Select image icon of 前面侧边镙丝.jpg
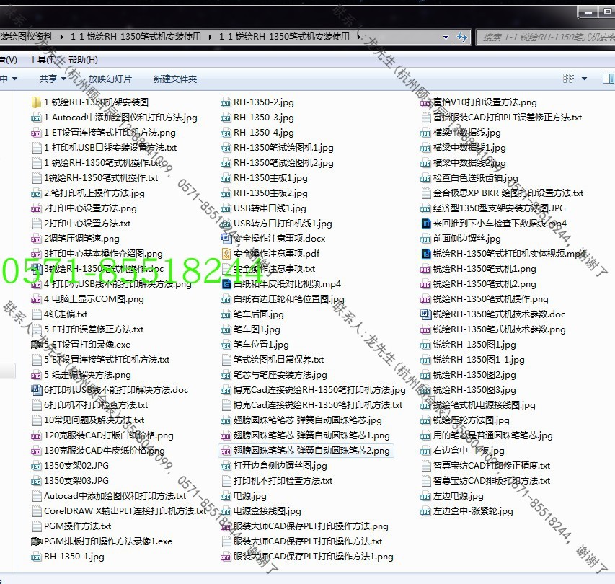This screenshot has height=584, width=615. [x=425, y=239]
